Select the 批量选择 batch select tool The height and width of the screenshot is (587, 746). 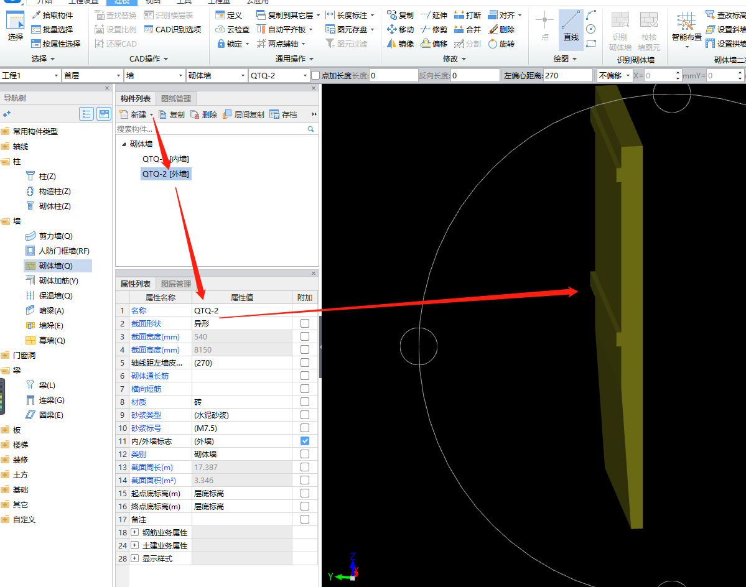(52, 29)
